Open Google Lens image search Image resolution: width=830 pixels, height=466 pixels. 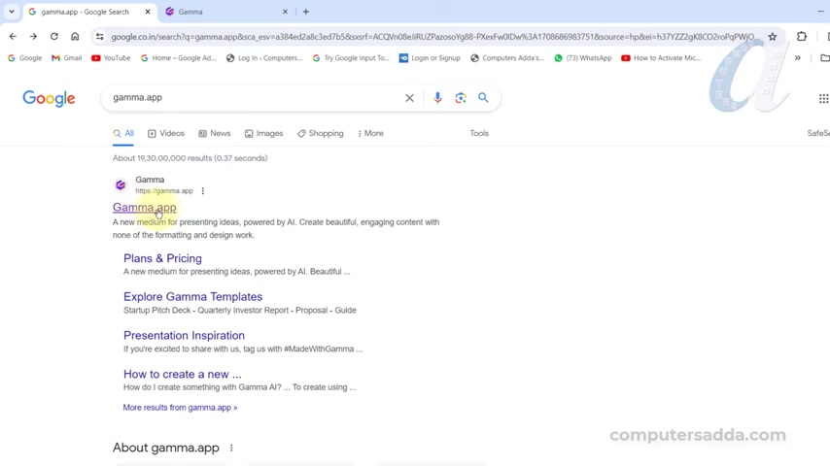461,98
